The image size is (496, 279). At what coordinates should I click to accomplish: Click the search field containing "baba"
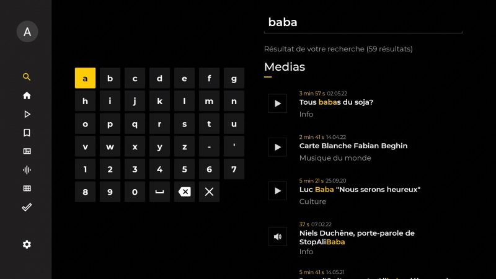363,22
